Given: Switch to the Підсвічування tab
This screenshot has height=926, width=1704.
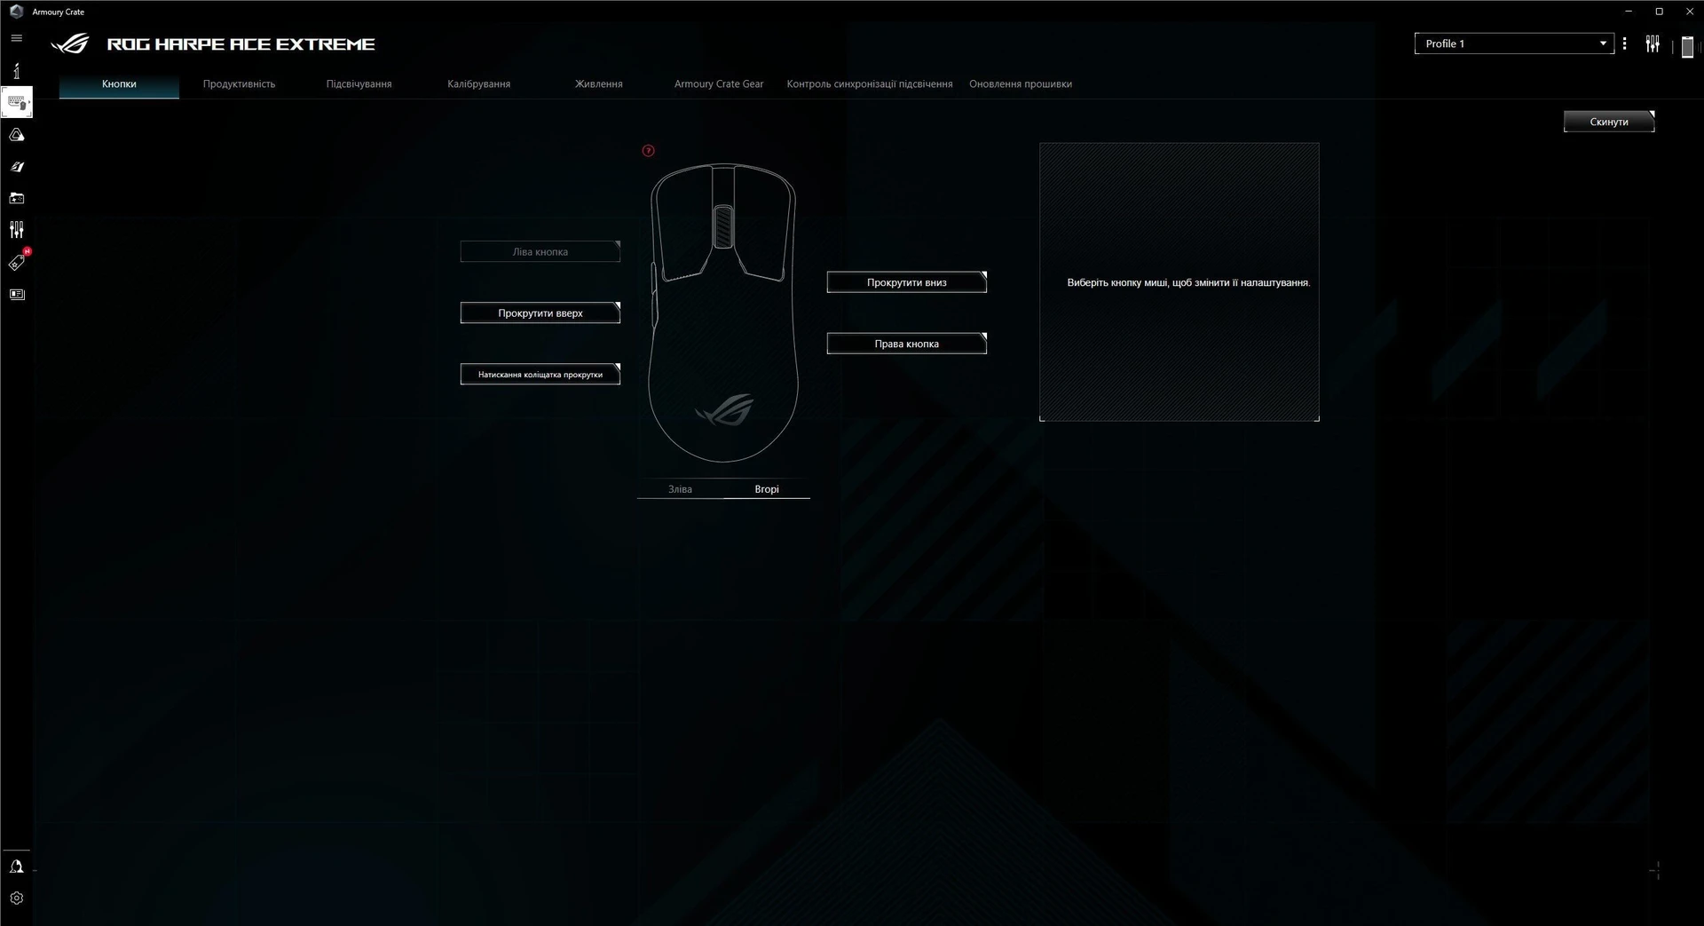Looking at the screenshot, I should pos(359,84).
